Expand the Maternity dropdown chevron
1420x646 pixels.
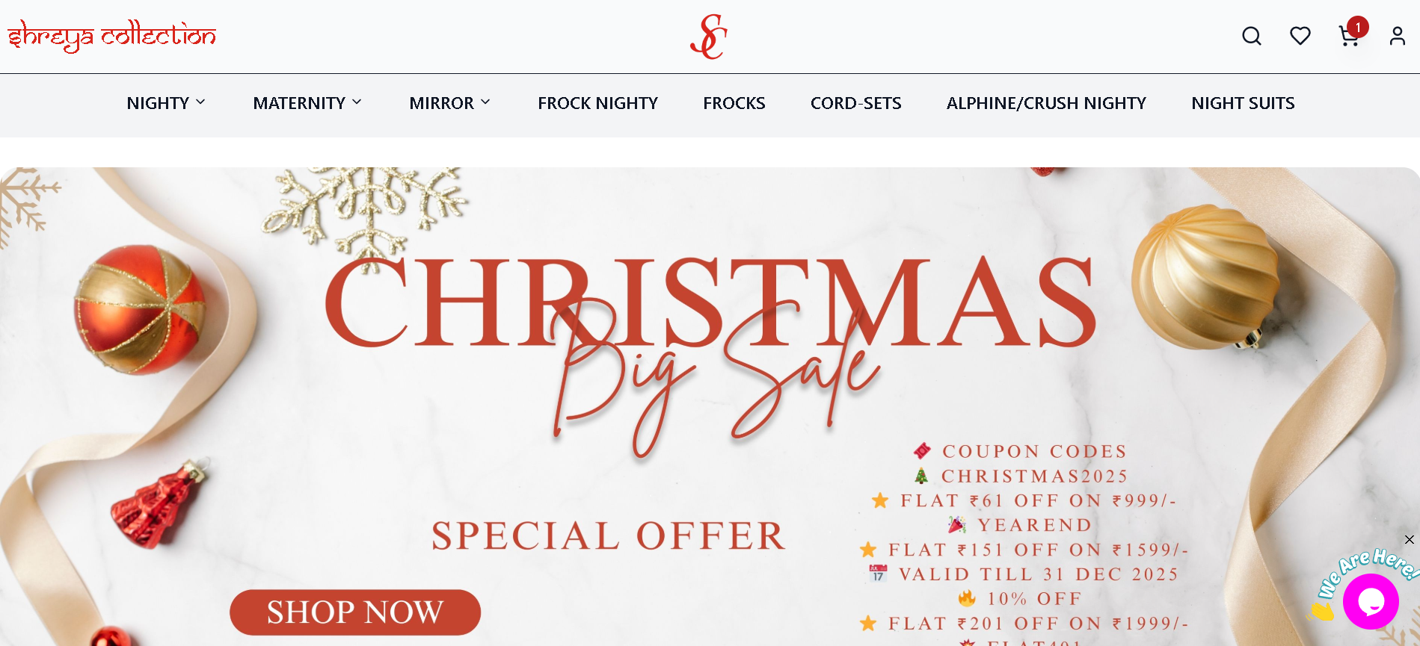pos(357,102)
